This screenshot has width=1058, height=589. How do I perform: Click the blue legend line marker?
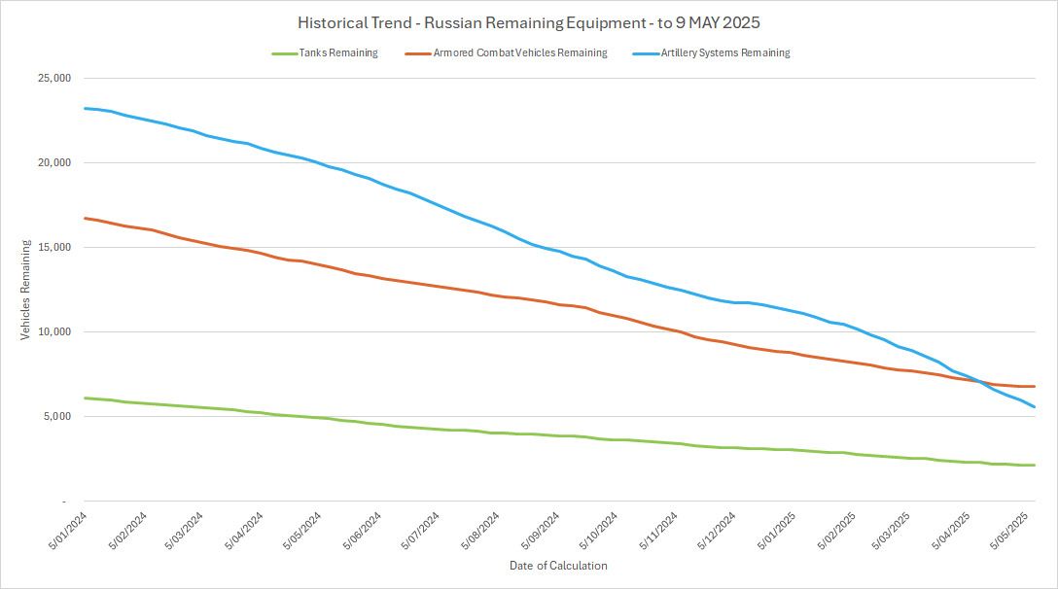point(647,53)
